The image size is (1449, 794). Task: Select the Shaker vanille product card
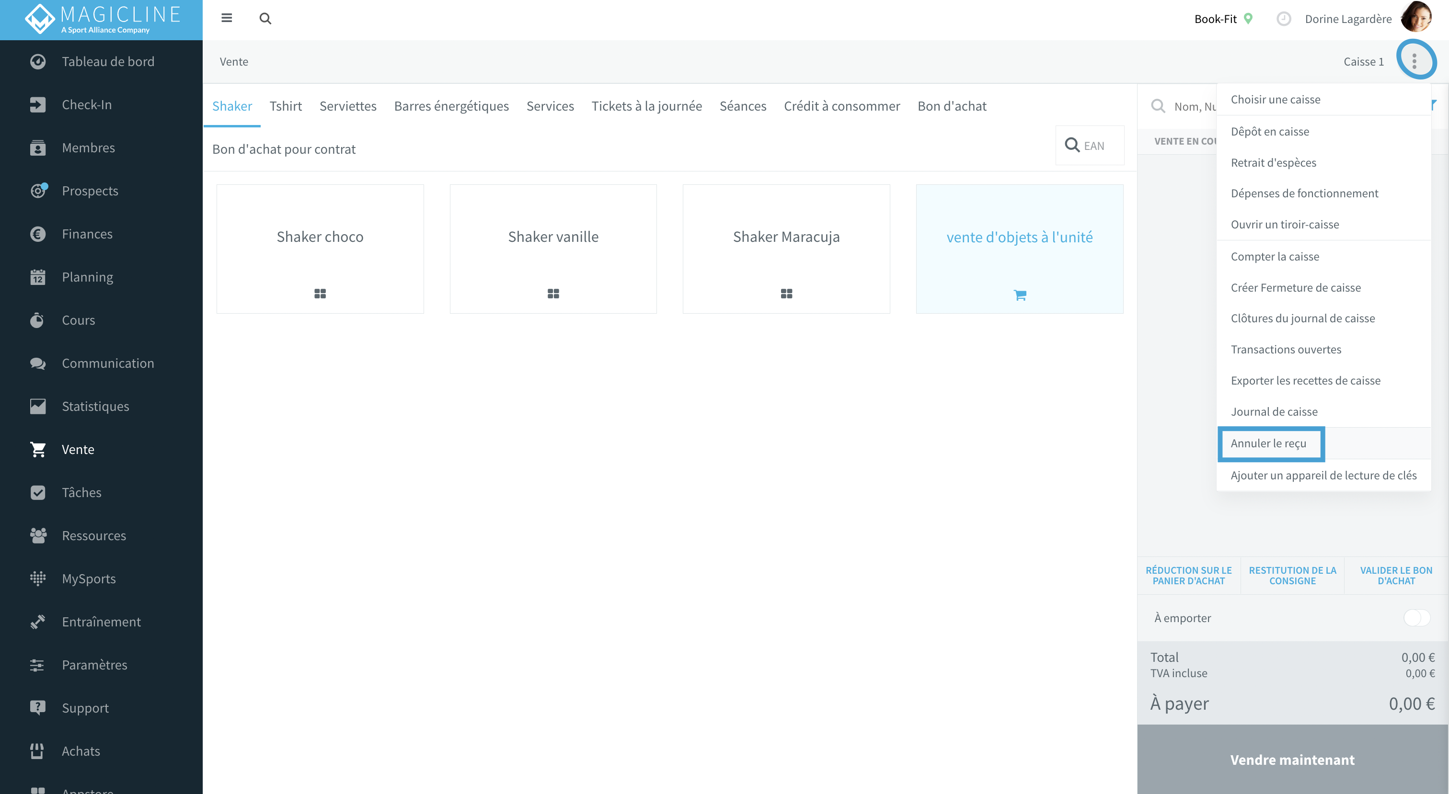pos(553,249)
